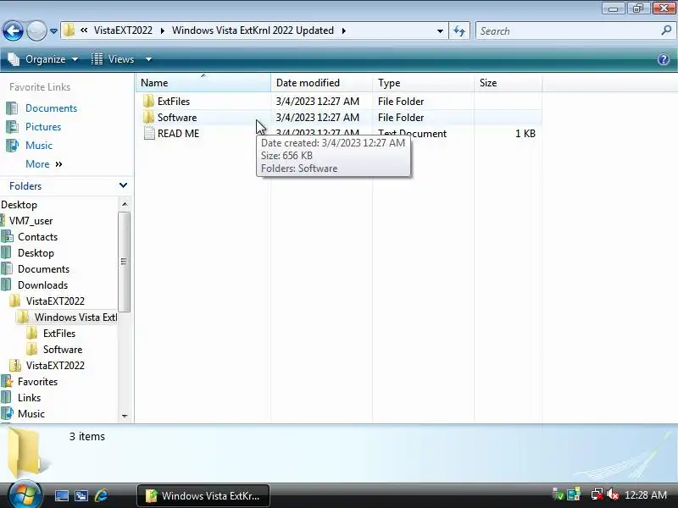Image resolution: width=678 pixels, height=508 pixels.
Task: Select the Software folder row name
Action: [177, 118]
